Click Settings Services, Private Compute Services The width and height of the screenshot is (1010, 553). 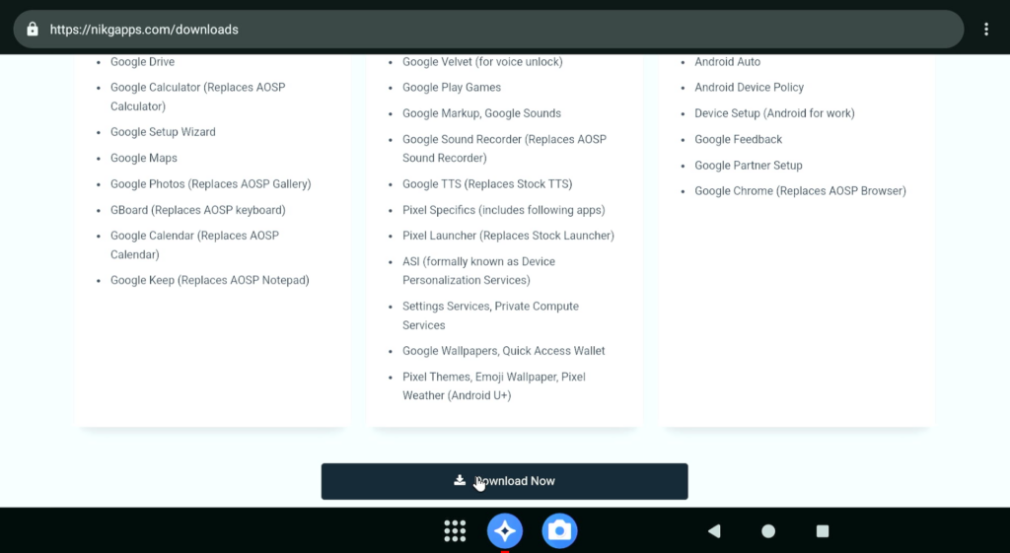(x=490, y=315)
